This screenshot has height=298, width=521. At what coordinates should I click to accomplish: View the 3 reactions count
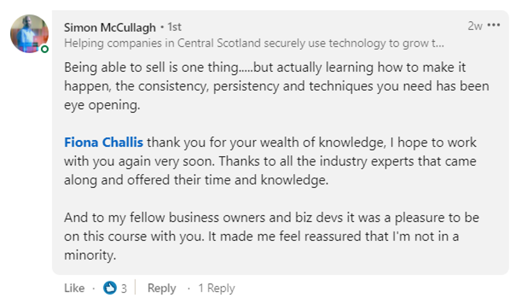[x=123, y=288]
